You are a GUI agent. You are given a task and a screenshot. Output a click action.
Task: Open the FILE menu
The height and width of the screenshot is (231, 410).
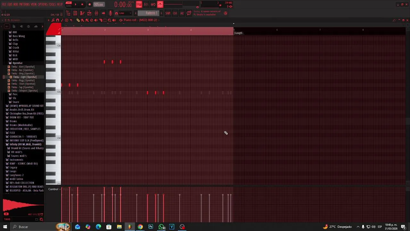pos(4,4)
